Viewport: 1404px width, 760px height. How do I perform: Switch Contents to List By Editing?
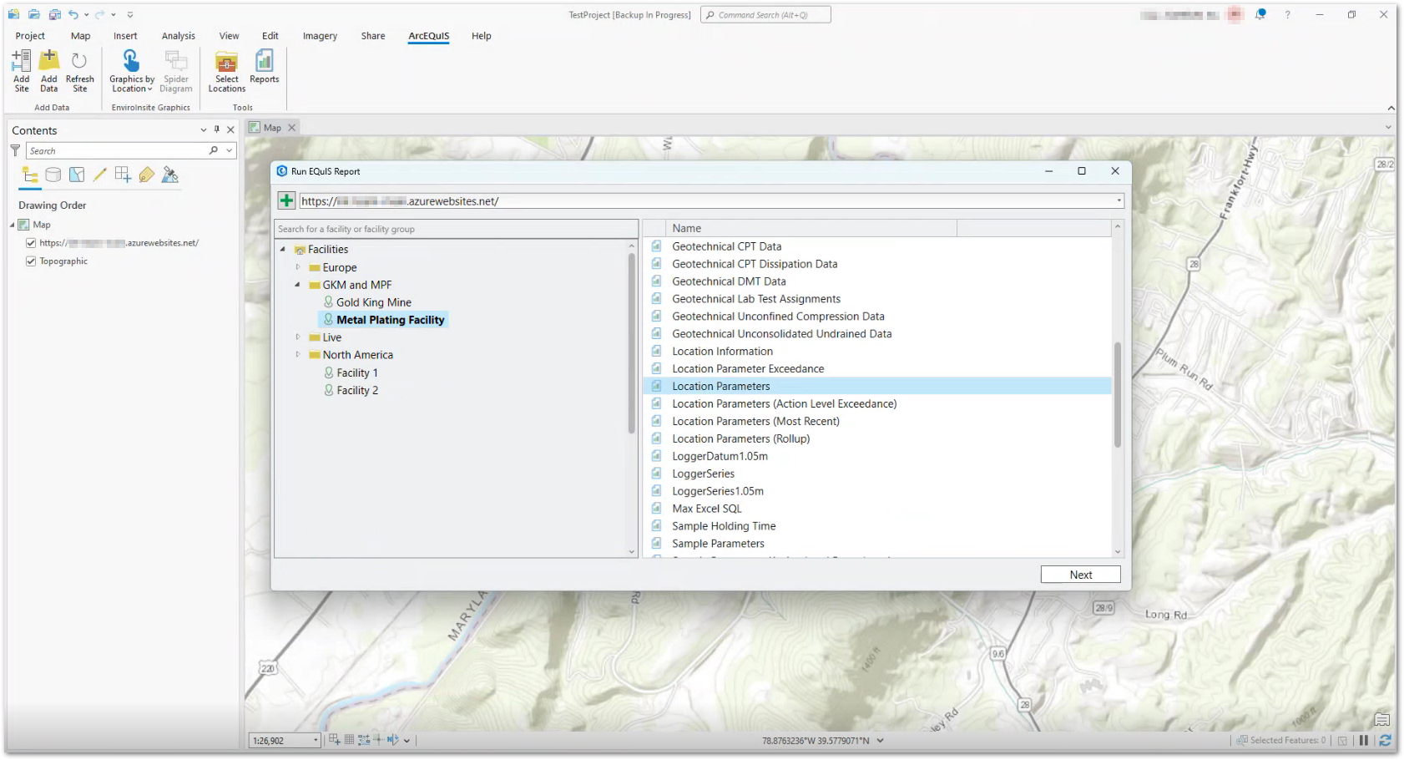100,175
